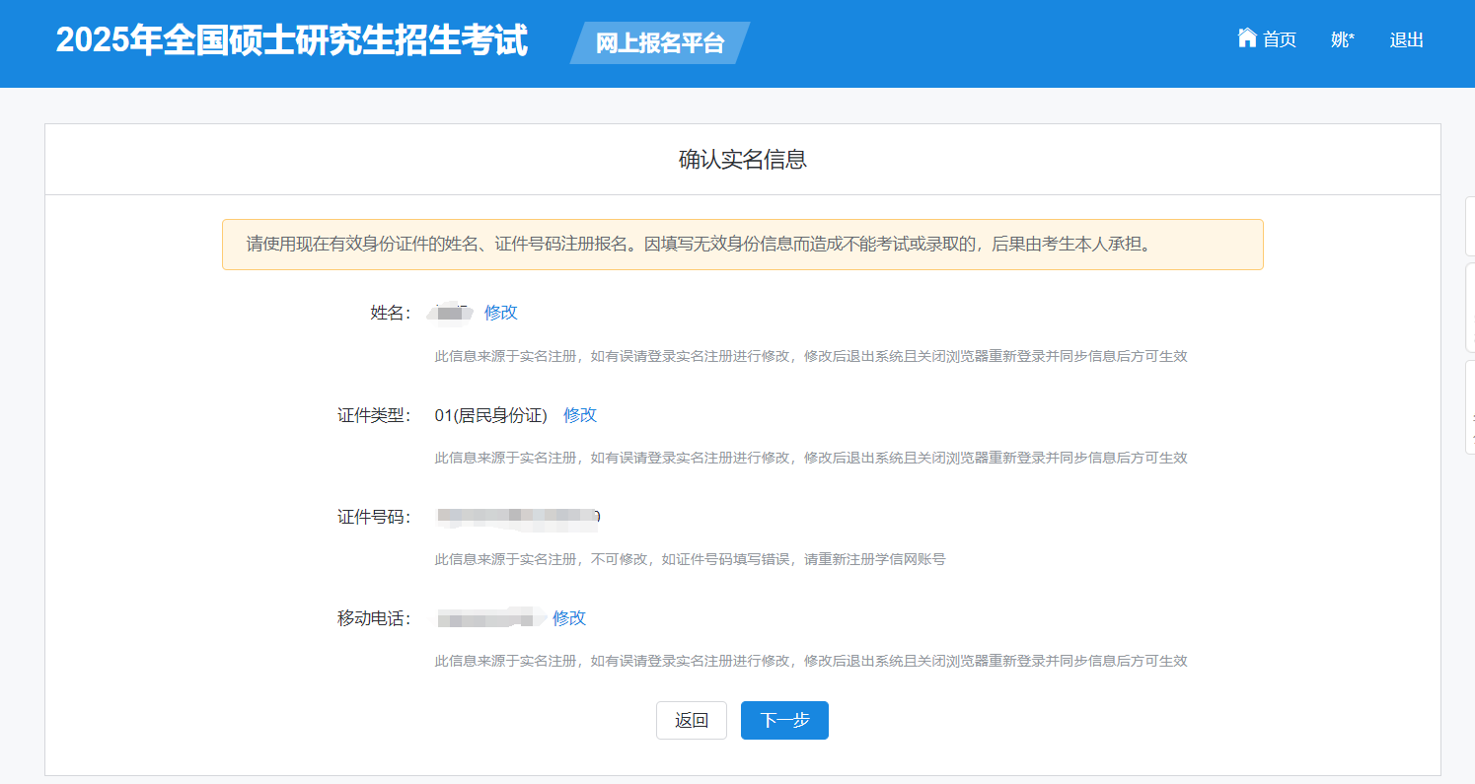Image resolution: width=1475 pixels, height=784 pixels.
Task: Open the top floating panel on right edge
Action: pyautogui.click(x=1470, y=227)
